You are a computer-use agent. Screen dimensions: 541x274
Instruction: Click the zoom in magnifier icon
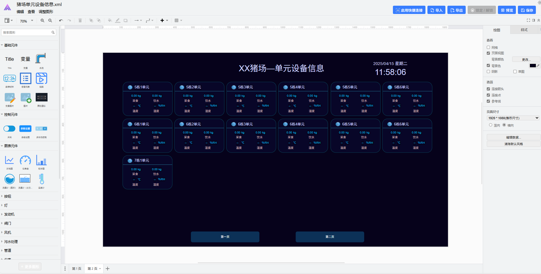coord(43,21)
